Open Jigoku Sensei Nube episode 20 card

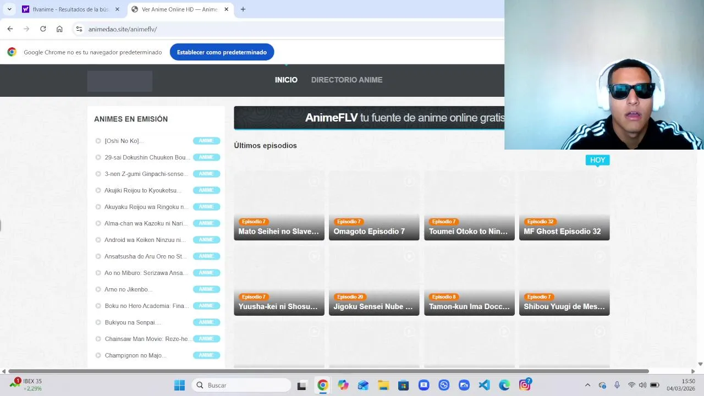pos(374,280)
